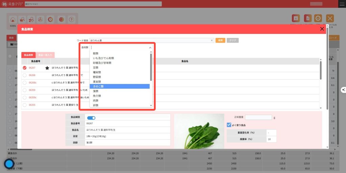Clear the word search with the X icon
The width and height of the screenshot is (346, 173).
point(212,40)
